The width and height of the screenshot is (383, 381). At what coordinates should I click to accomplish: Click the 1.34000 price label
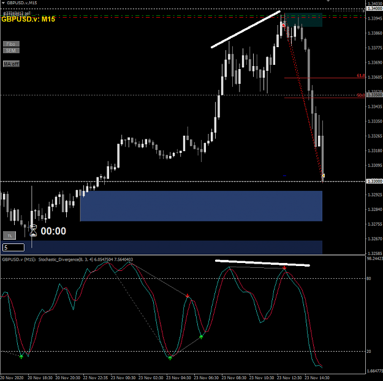(x=374, y=9)
